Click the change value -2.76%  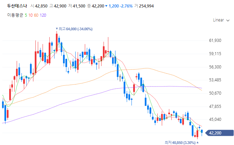click(x=126, y=6)
